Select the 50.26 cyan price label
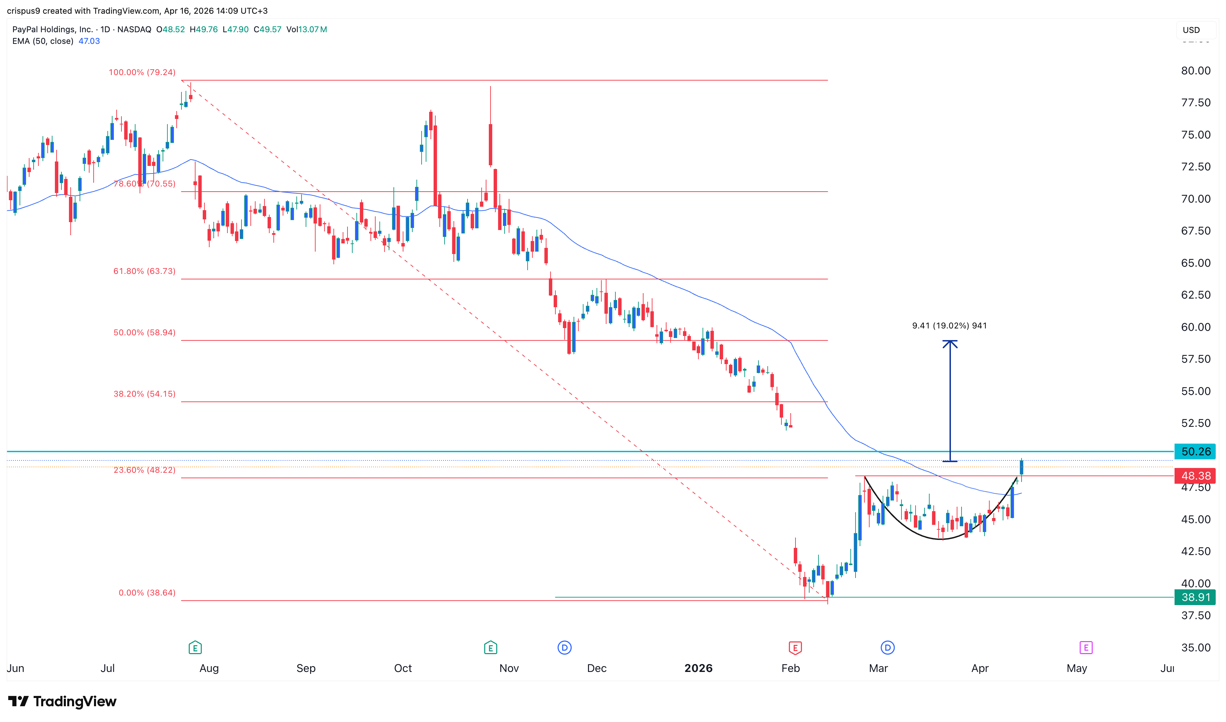1226x722 pixels. (1195, 452)
